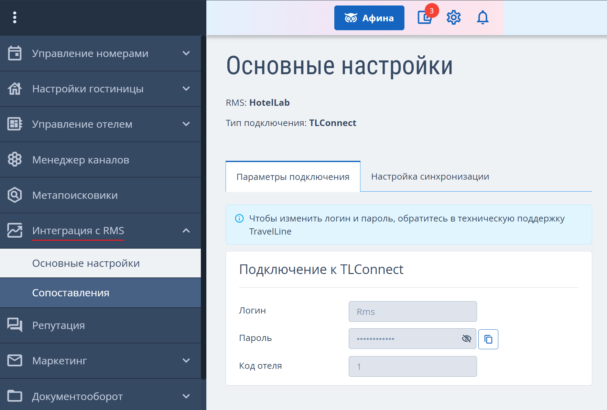Open the news icon with badge 3
607x410 pixels.
(425, 17)
